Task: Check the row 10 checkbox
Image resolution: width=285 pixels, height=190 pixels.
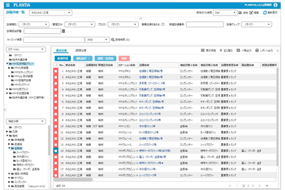Action: coord(56,126)
